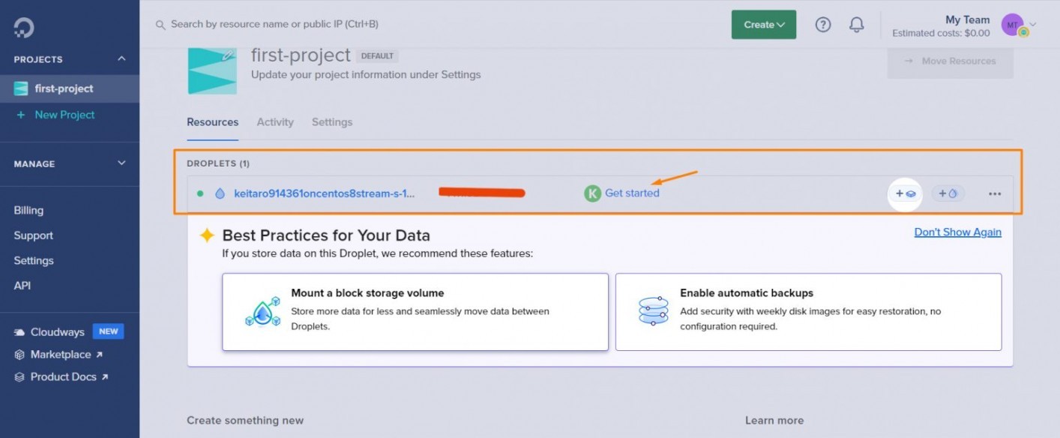Select the Mount a block storage volume card
This screenshot has height=438, width=1060.
pyautogui.click(x=415, y=312)
